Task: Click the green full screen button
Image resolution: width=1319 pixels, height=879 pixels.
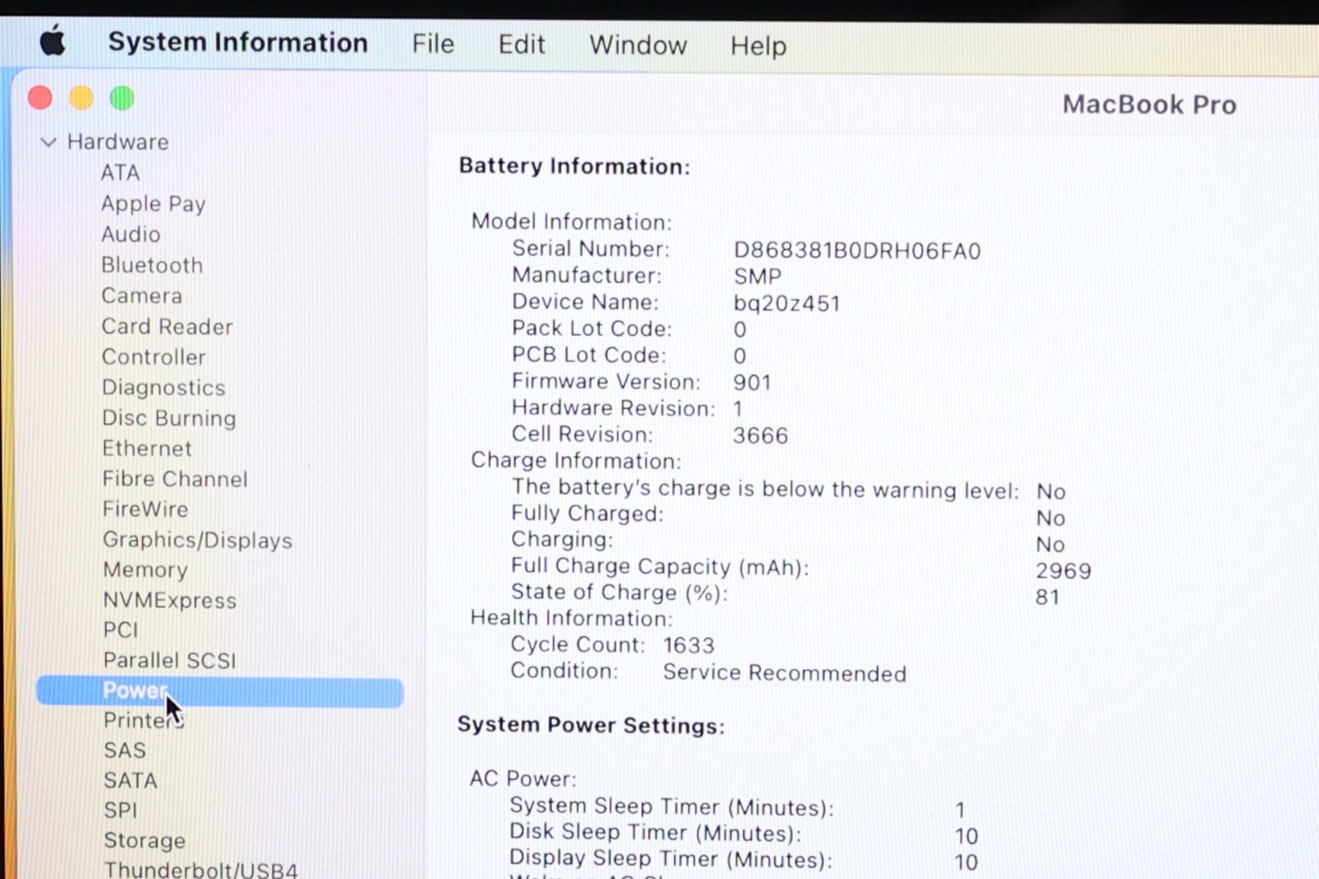Action: pos(122,98)
